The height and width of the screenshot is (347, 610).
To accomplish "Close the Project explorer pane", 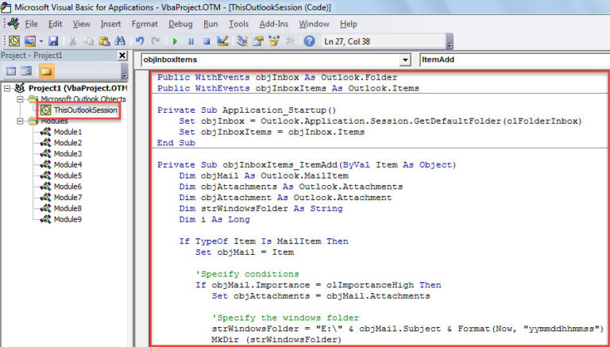I will (122, 56).
